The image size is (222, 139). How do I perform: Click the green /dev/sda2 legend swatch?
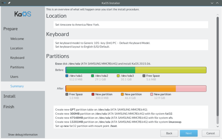[93, 76]
